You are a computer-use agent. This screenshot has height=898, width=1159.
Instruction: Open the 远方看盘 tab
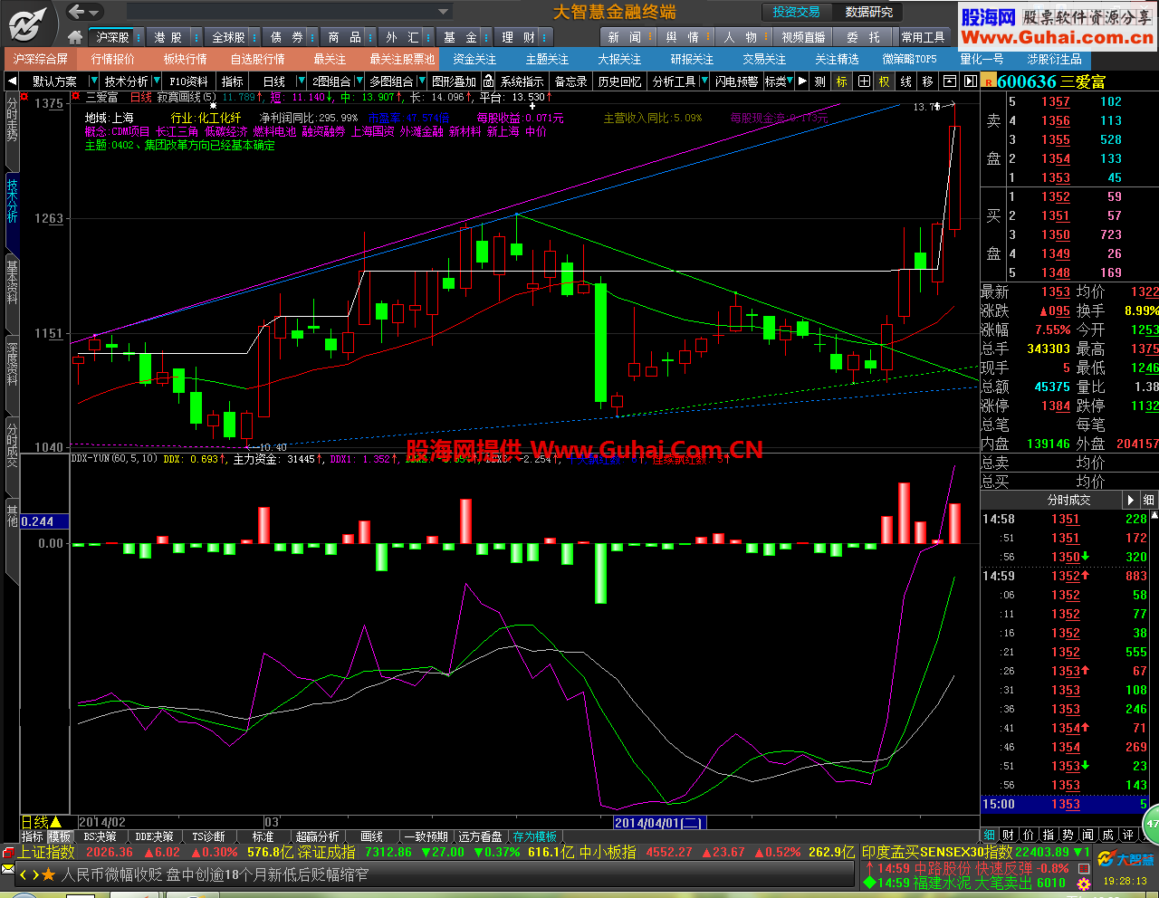480,836
